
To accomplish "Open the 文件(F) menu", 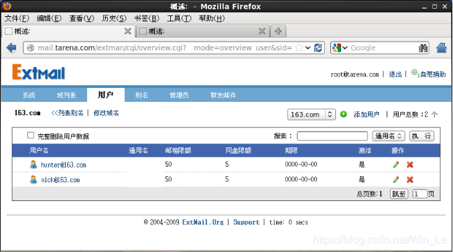I will tap(17, 19).
